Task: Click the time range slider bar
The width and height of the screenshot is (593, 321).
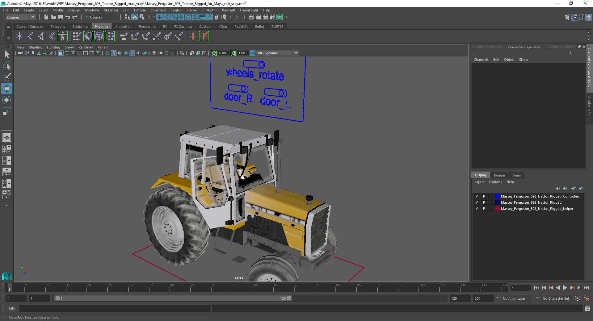Action: (173, 298)
